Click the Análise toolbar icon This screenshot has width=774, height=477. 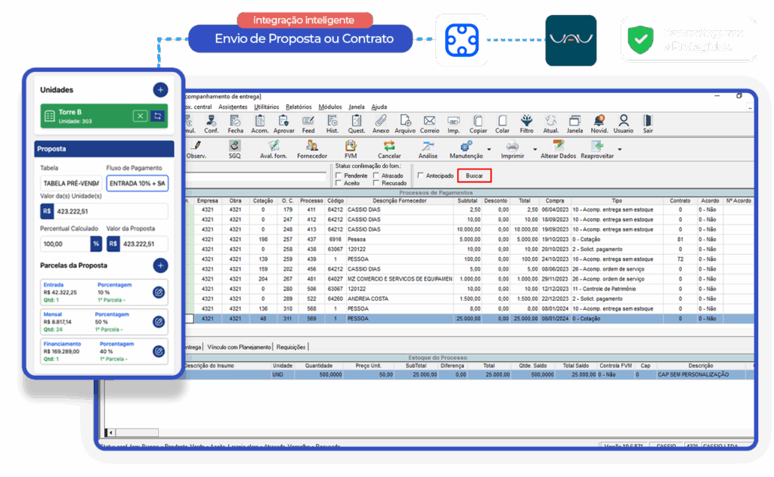click(x=428, y=147)
